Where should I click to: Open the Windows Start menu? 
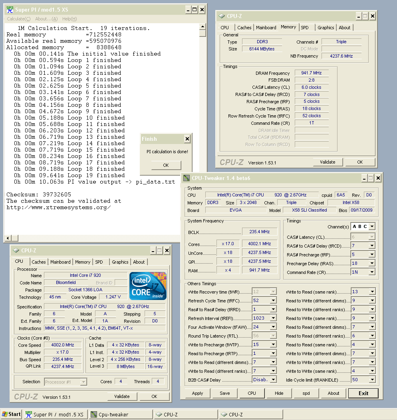(11, 414)
